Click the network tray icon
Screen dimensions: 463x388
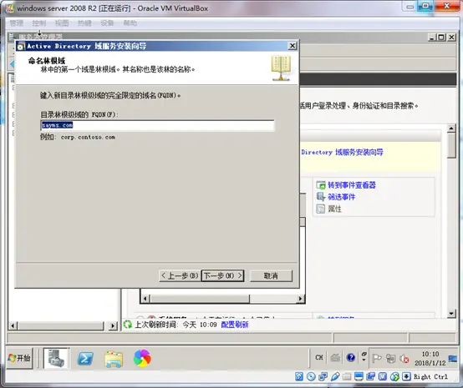click(391, 358)
